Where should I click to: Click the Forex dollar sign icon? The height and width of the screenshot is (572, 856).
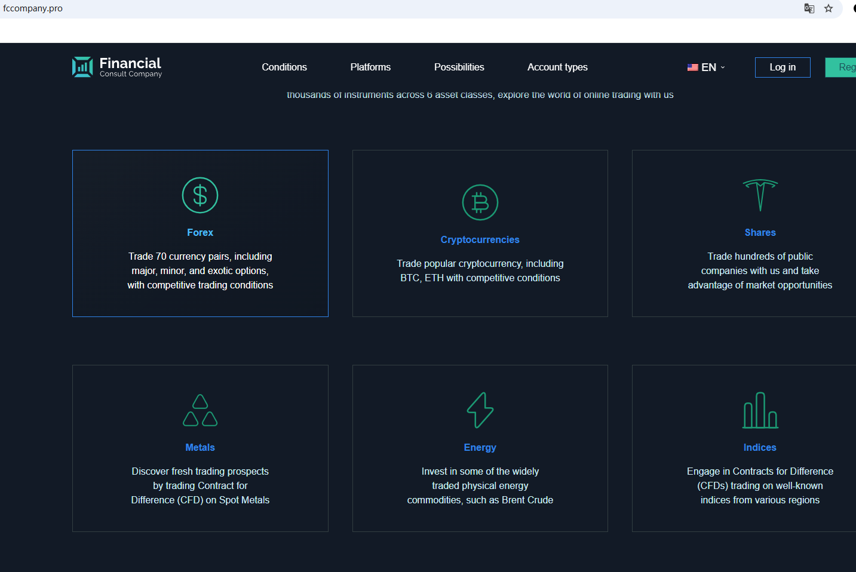(200, 195)
